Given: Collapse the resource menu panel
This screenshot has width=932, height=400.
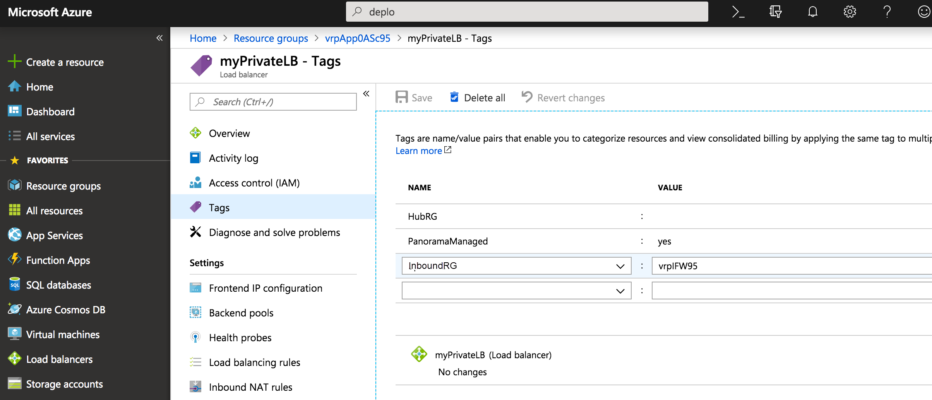Looking at the screenshot, I should pos(366,94).
